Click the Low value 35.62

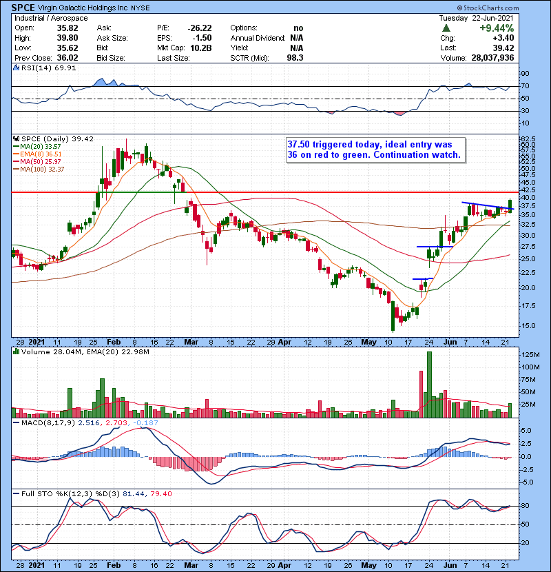click(x=67, y=48)
